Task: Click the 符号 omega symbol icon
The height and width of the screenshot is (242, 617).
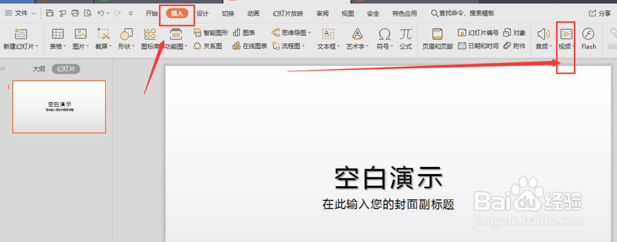Action: pyautogui.click(x=384, y=34)
